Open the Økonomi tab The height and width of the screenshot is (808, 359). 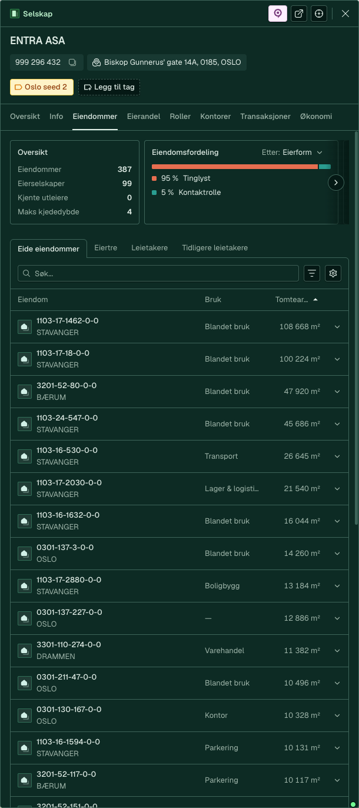316,117
